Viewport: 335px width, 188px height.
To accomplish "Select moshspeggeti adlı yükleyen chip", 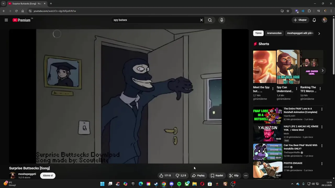I will pyautogui.click(x=300, y=33).
